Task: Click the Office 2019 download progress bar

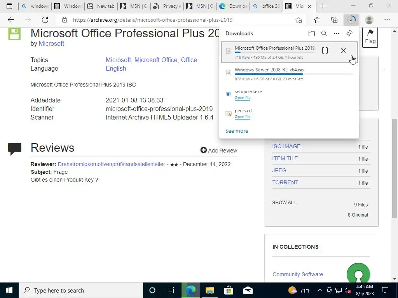Action: coord(274,52)
